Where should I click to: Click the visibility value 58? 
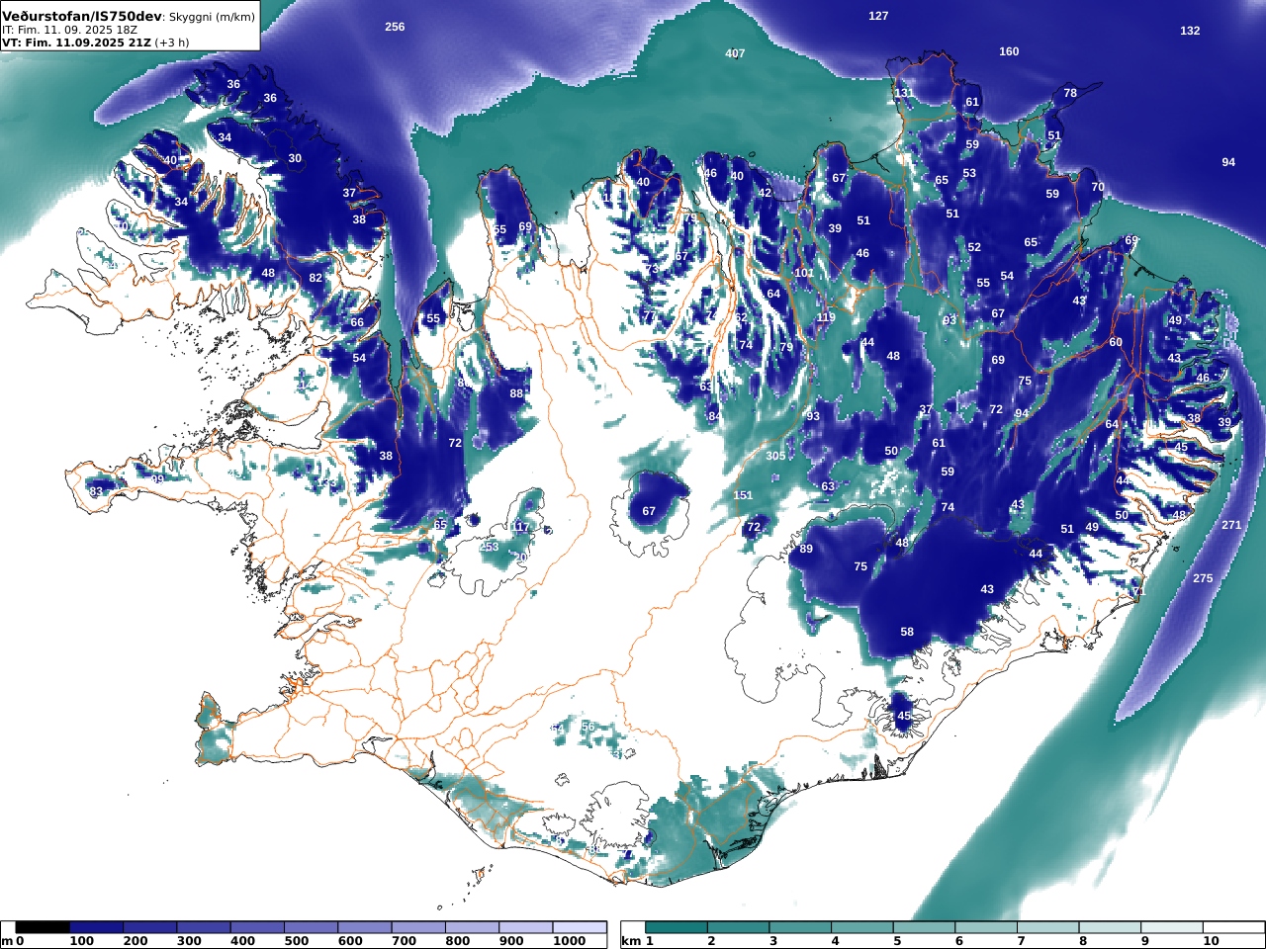[x=907, y=632]
